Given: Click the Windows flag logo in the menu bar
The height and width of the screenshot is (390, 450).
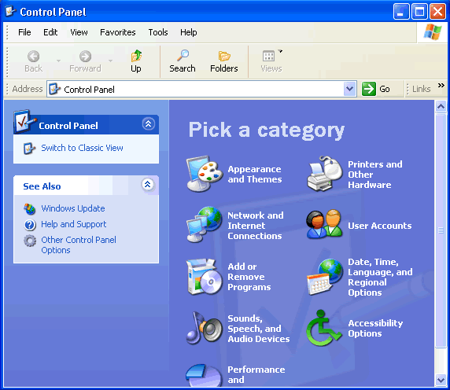Looking at the screenshot, I should tap(433, 31).
